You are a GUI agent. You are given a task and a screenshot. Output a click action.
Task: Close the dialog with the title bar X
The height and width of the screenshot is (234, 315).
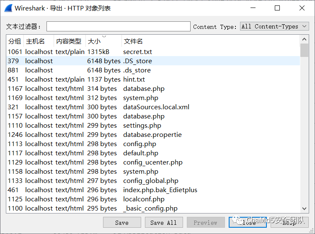click(302, 8)
